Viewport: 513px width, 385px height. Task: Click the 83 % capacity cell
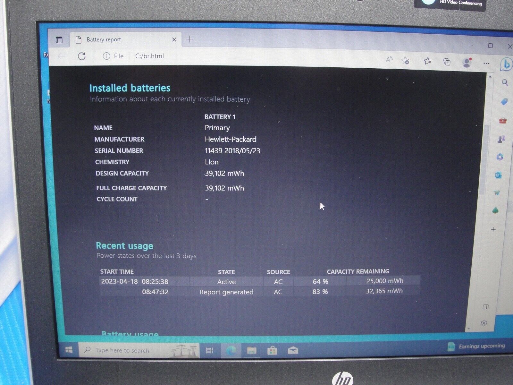(x=320, y=292)
